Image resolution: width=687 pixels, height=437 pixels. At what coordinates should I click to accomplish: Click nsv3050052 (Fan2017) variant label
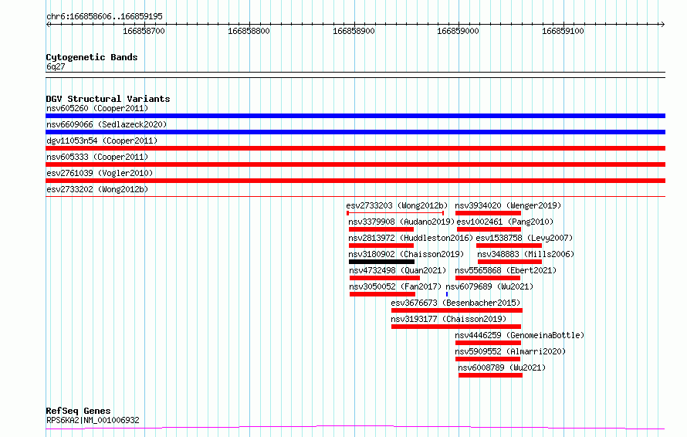coord(395,286)
